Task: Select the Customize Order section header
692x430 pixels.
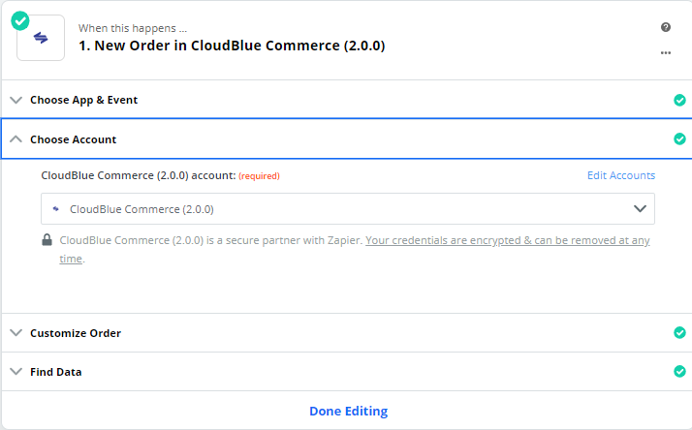Action: (346, 332)
